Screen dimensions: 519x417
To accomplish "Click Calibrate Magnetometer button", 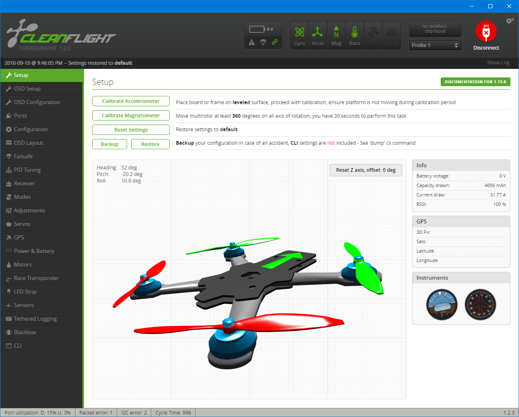I will tap(131, 116).
